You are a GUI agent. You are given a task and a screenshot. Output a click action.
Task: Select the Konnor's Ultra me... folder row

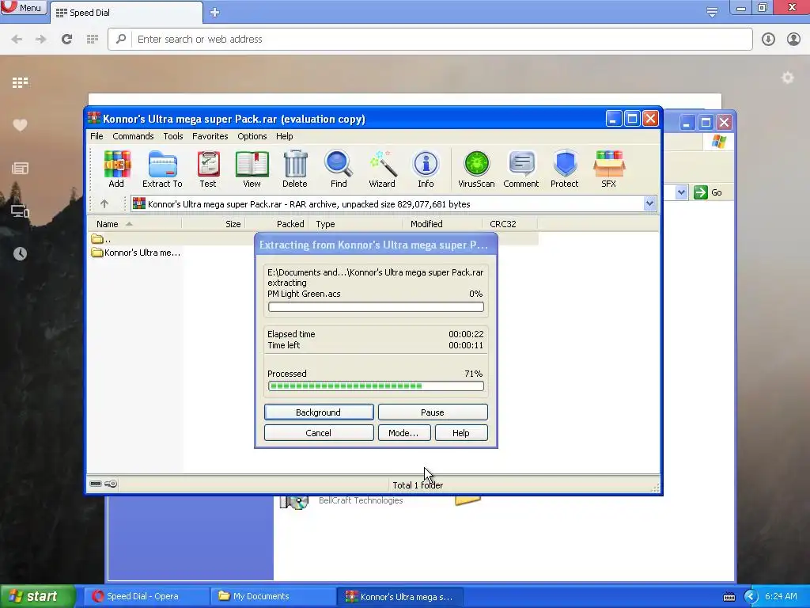(x=136, y=253)
